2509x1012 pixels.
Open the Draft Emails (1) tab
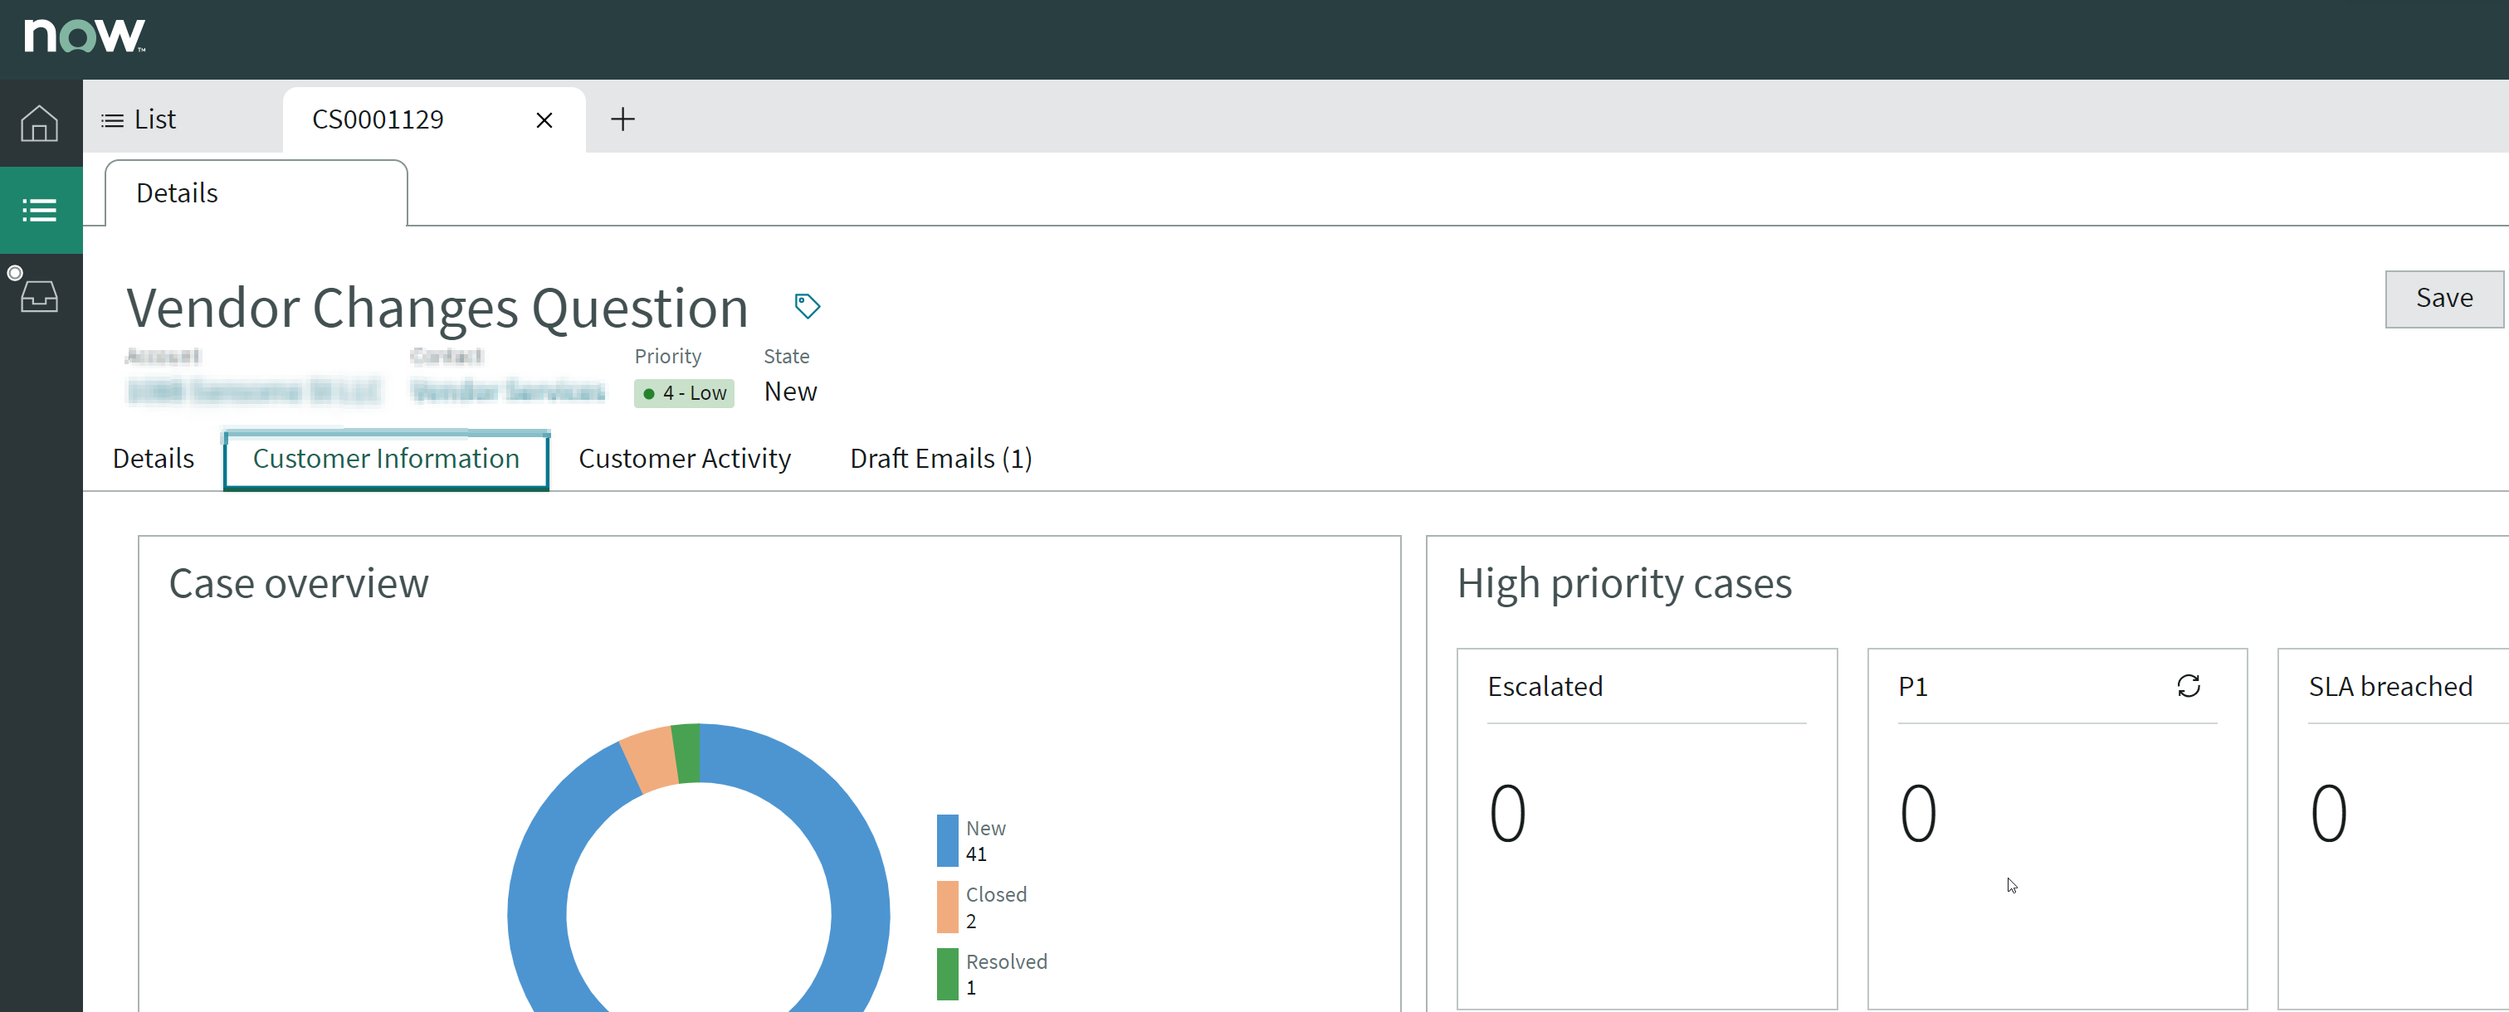coord(940,459)
